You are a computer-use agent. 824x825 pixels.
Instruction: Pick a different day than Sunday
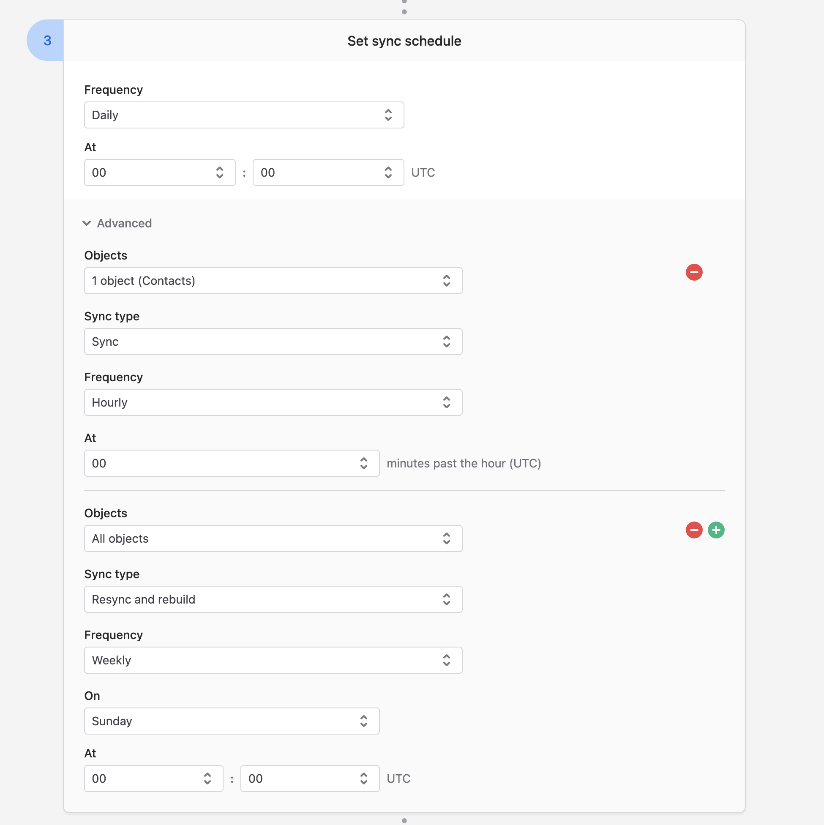(x=232, y=721)
